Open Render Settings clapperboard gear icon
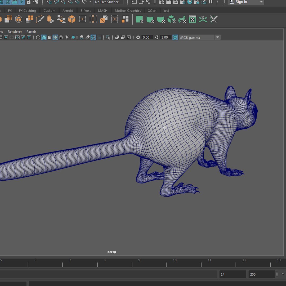Viewport: 286px width, 286px height. [x=183, y=2]
